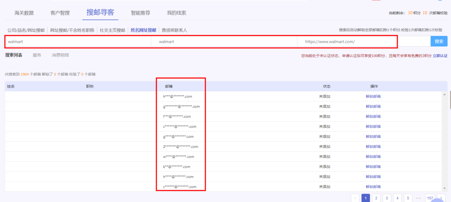Image resolution: width=451 pixels, height=202 pixels.
Task: Select the 搜邮寻客 tab
Action: pos(100,12)
